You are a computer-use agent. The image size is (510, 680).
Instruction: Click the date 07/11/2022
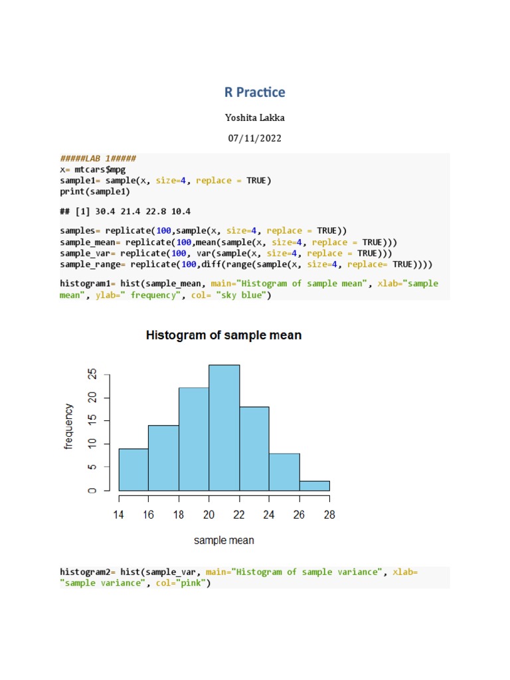[254, 139]
